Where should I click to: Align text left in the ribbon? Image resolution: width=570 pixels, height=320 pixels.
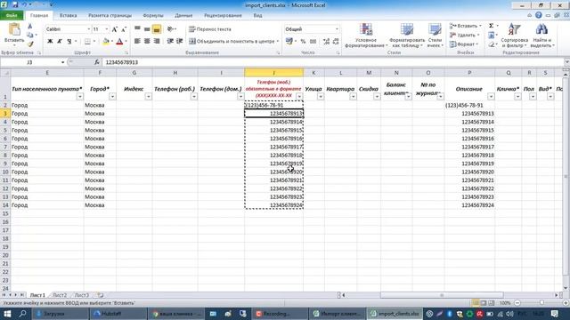[137, 42]
